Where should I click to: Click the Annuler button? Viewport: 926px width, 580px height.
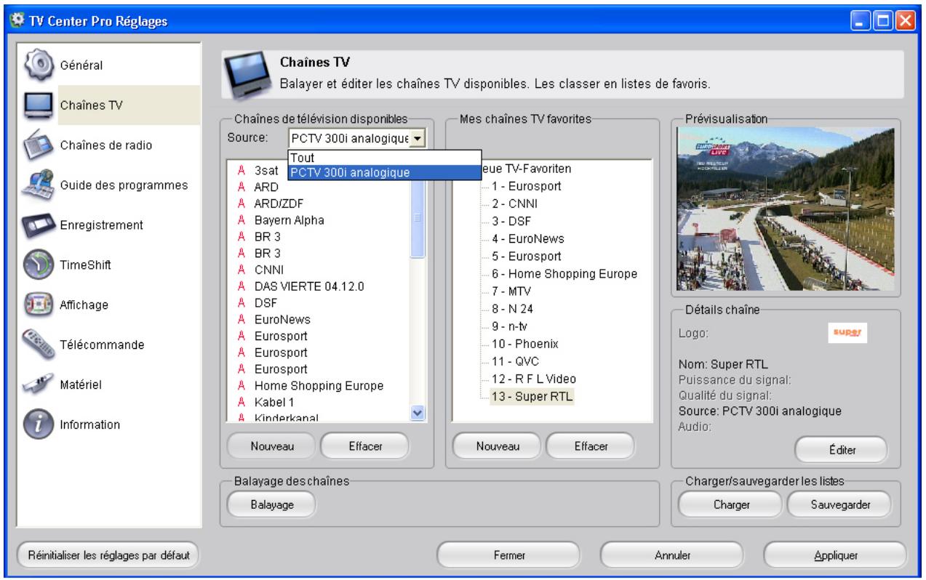[672, 555]
